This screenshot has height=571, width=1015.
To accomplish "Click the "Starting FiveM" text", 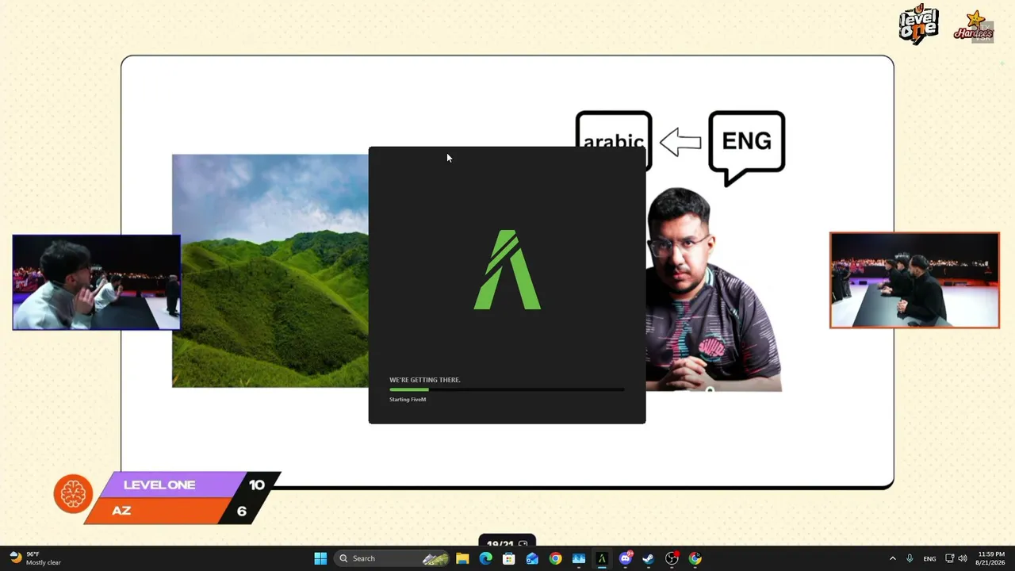I will click(408, 400).
